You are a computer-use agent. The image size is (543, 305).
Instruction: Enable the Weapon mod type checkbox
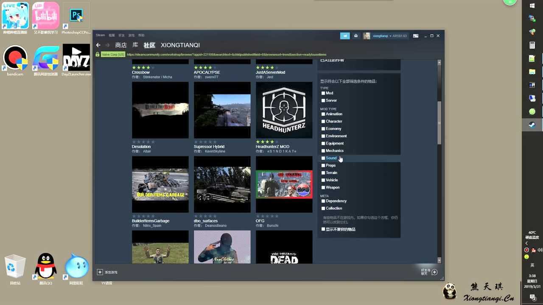click(323, 187)
